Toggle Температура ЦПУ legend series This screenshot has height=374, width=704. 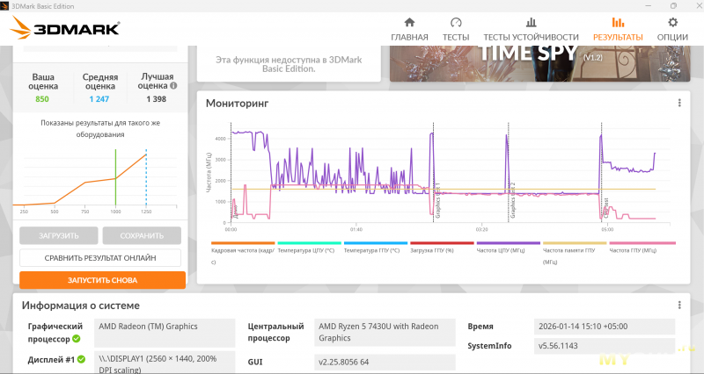[x=309, y=249]
